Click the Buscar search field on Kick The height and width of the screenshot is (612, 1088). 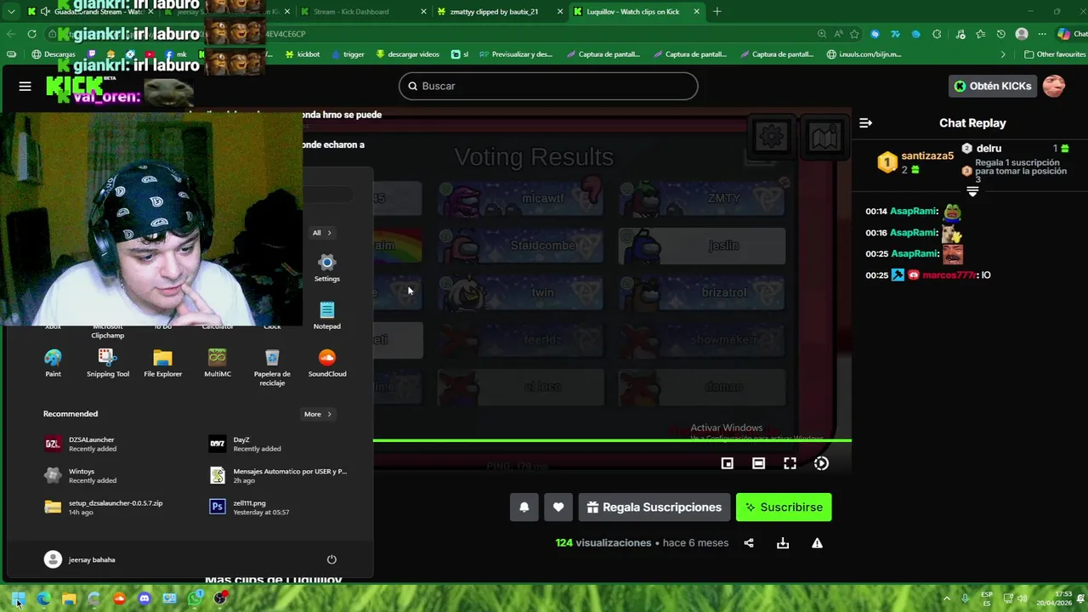click(548, 86)
